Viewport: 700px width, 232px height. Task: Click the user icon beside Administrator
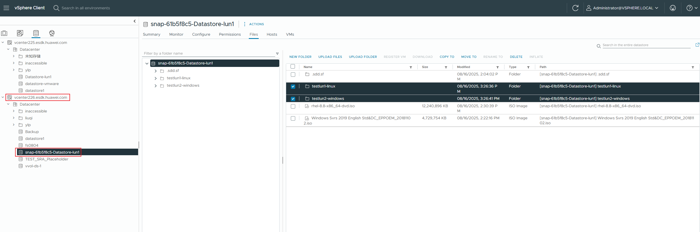(x=589, y=8)
